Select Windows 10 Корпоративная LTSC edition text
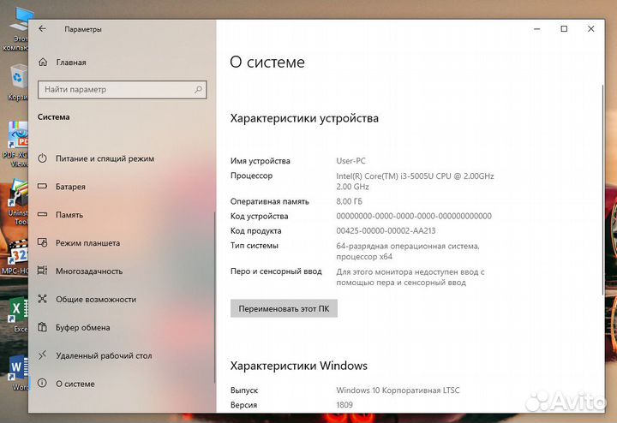617x423 pixels. [398, 390]
